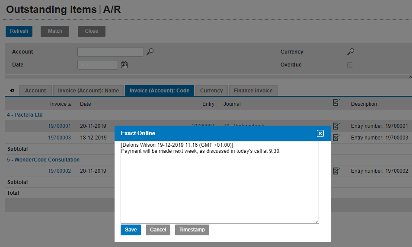Open note icon for entry 19700002
Screen dimensions: 412x247
(x=336, y=171)
